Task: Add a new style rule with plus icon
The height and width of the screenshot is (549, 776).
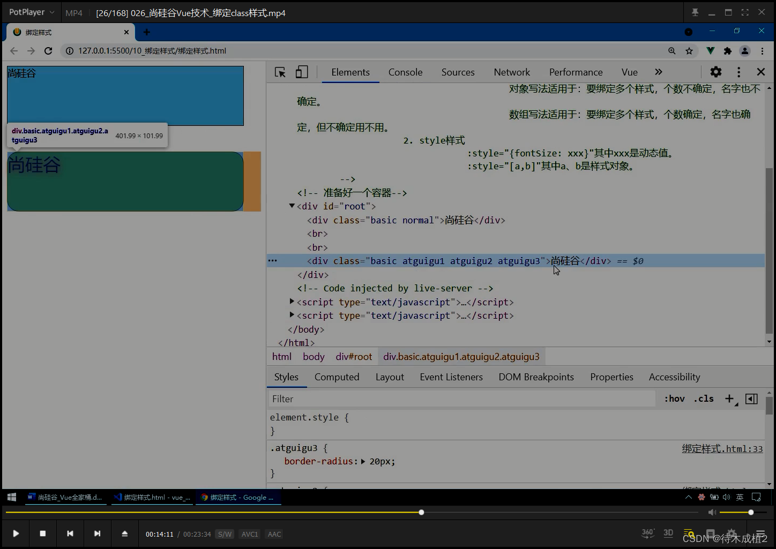Action: (x=730, y=398)
